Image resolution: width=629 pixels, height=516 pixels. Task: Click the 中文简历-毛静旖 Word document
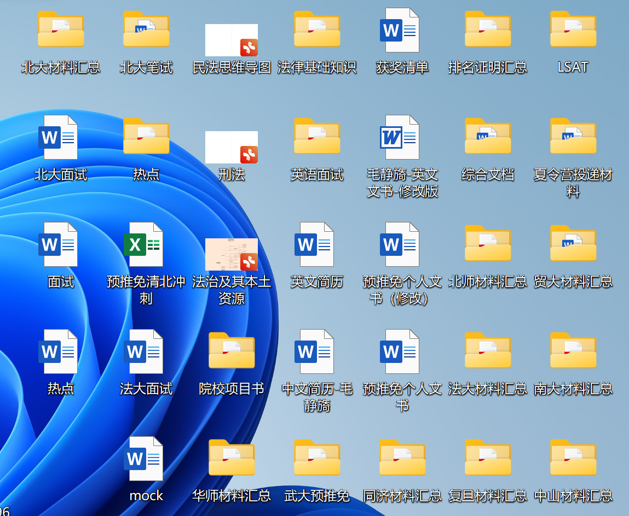pos(317,351)
